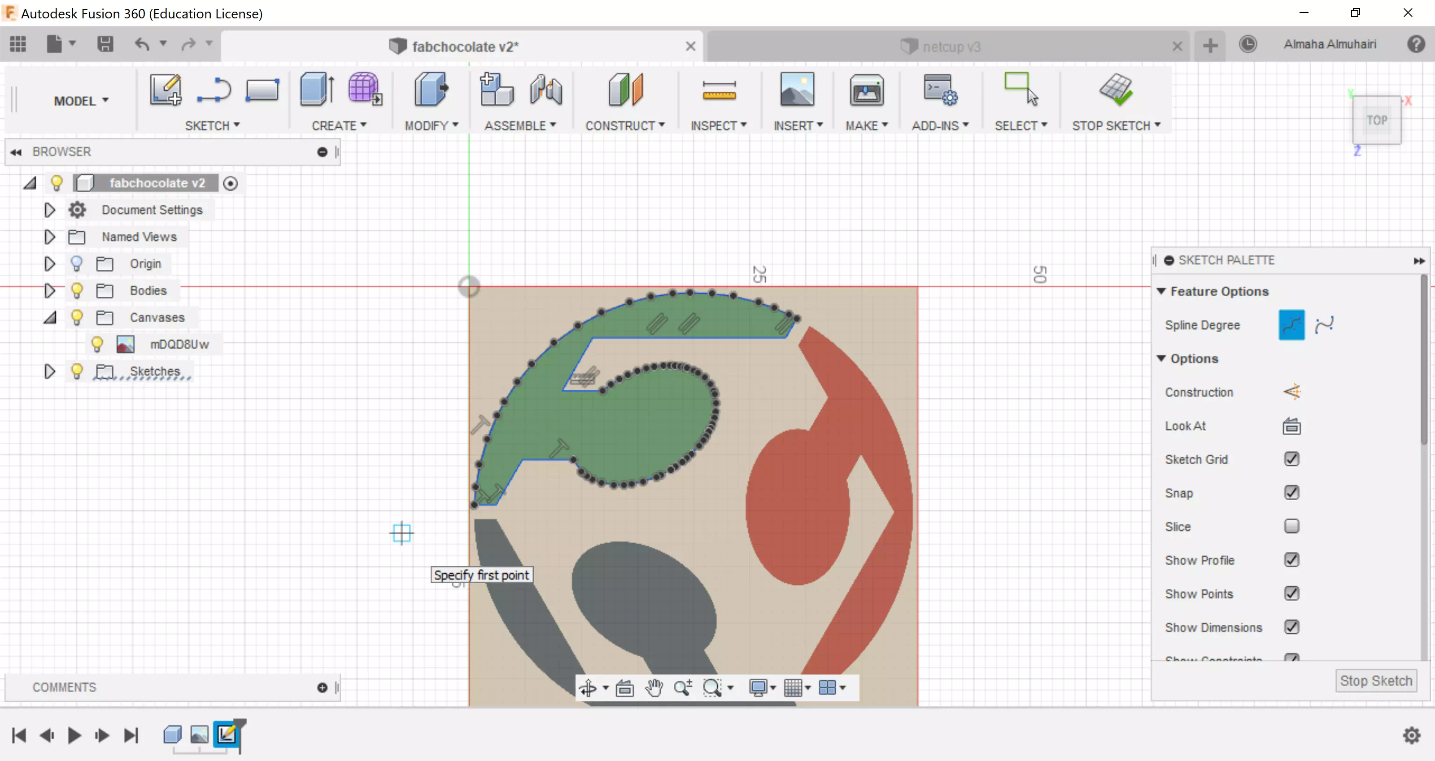Image resolution: width=1435 pixels, height=761 pixels.
Task: Expand the Sketches folder in browser
Action: click(50, 372)
